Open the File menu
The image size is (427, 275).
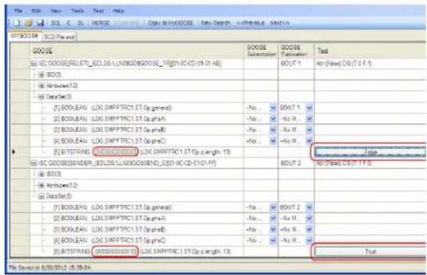[18, 11]
